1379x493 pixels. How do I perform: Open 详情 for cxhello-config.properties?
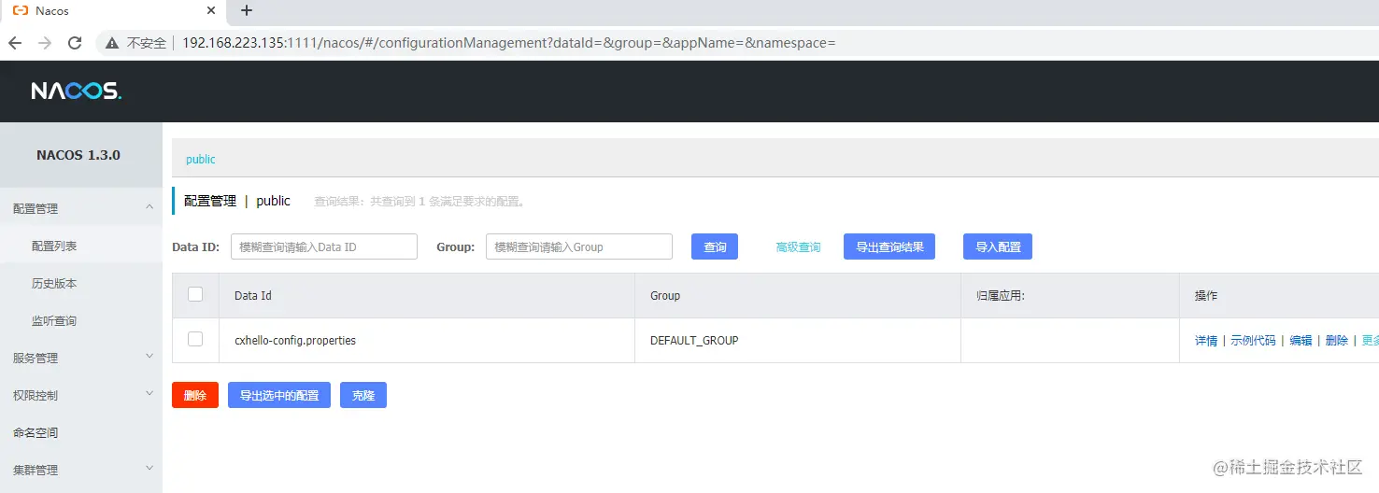1206,341
